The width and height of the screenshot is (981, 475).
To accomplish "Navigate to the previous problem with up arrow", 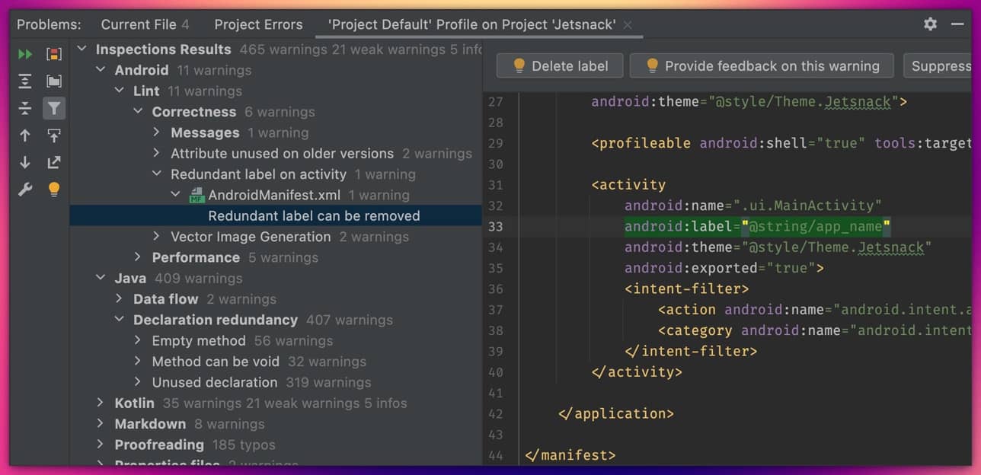I will tap(25, 135).
